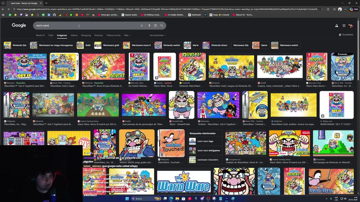Switch to Videos tab
The image size is (360, 202).
(x=74, y=35)
